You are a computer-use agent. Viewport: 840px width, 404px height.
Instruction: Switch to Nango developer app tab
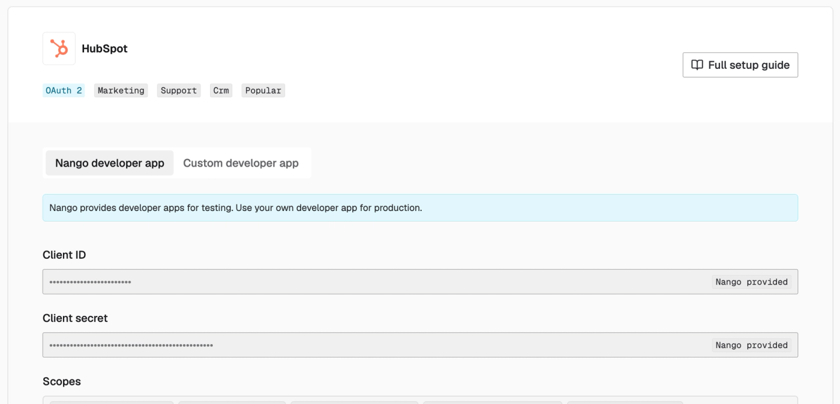(110, 163)
